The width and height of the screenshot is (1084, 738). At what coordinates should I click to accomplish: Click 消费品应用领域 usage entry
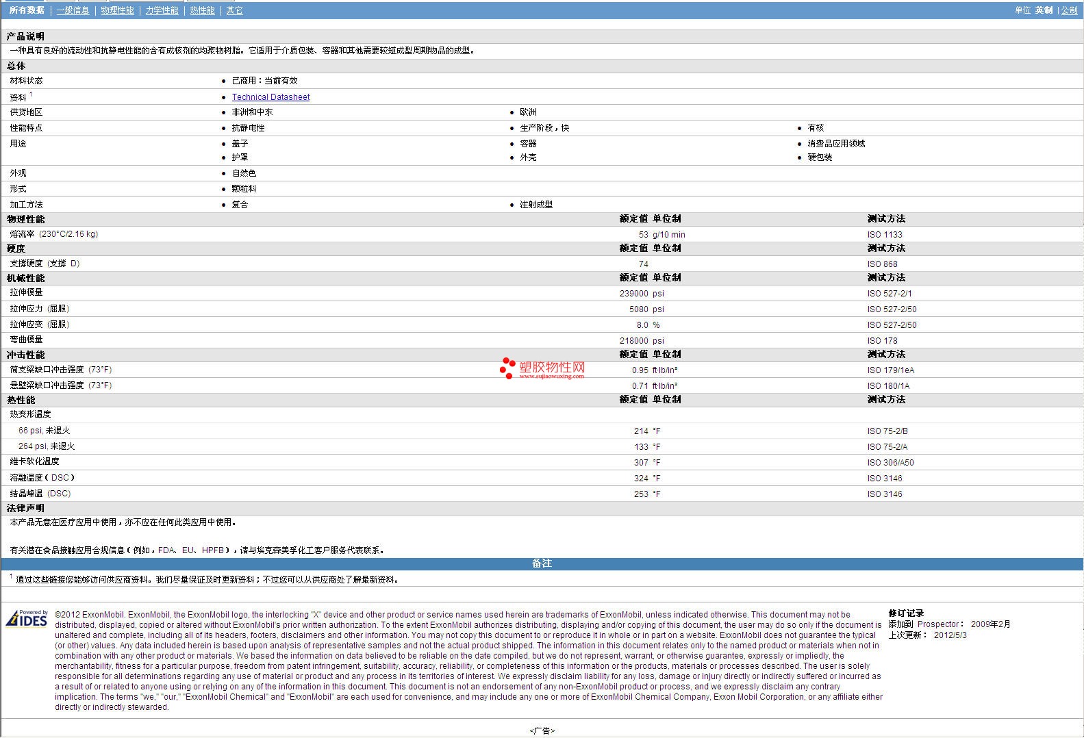point(836,144)
